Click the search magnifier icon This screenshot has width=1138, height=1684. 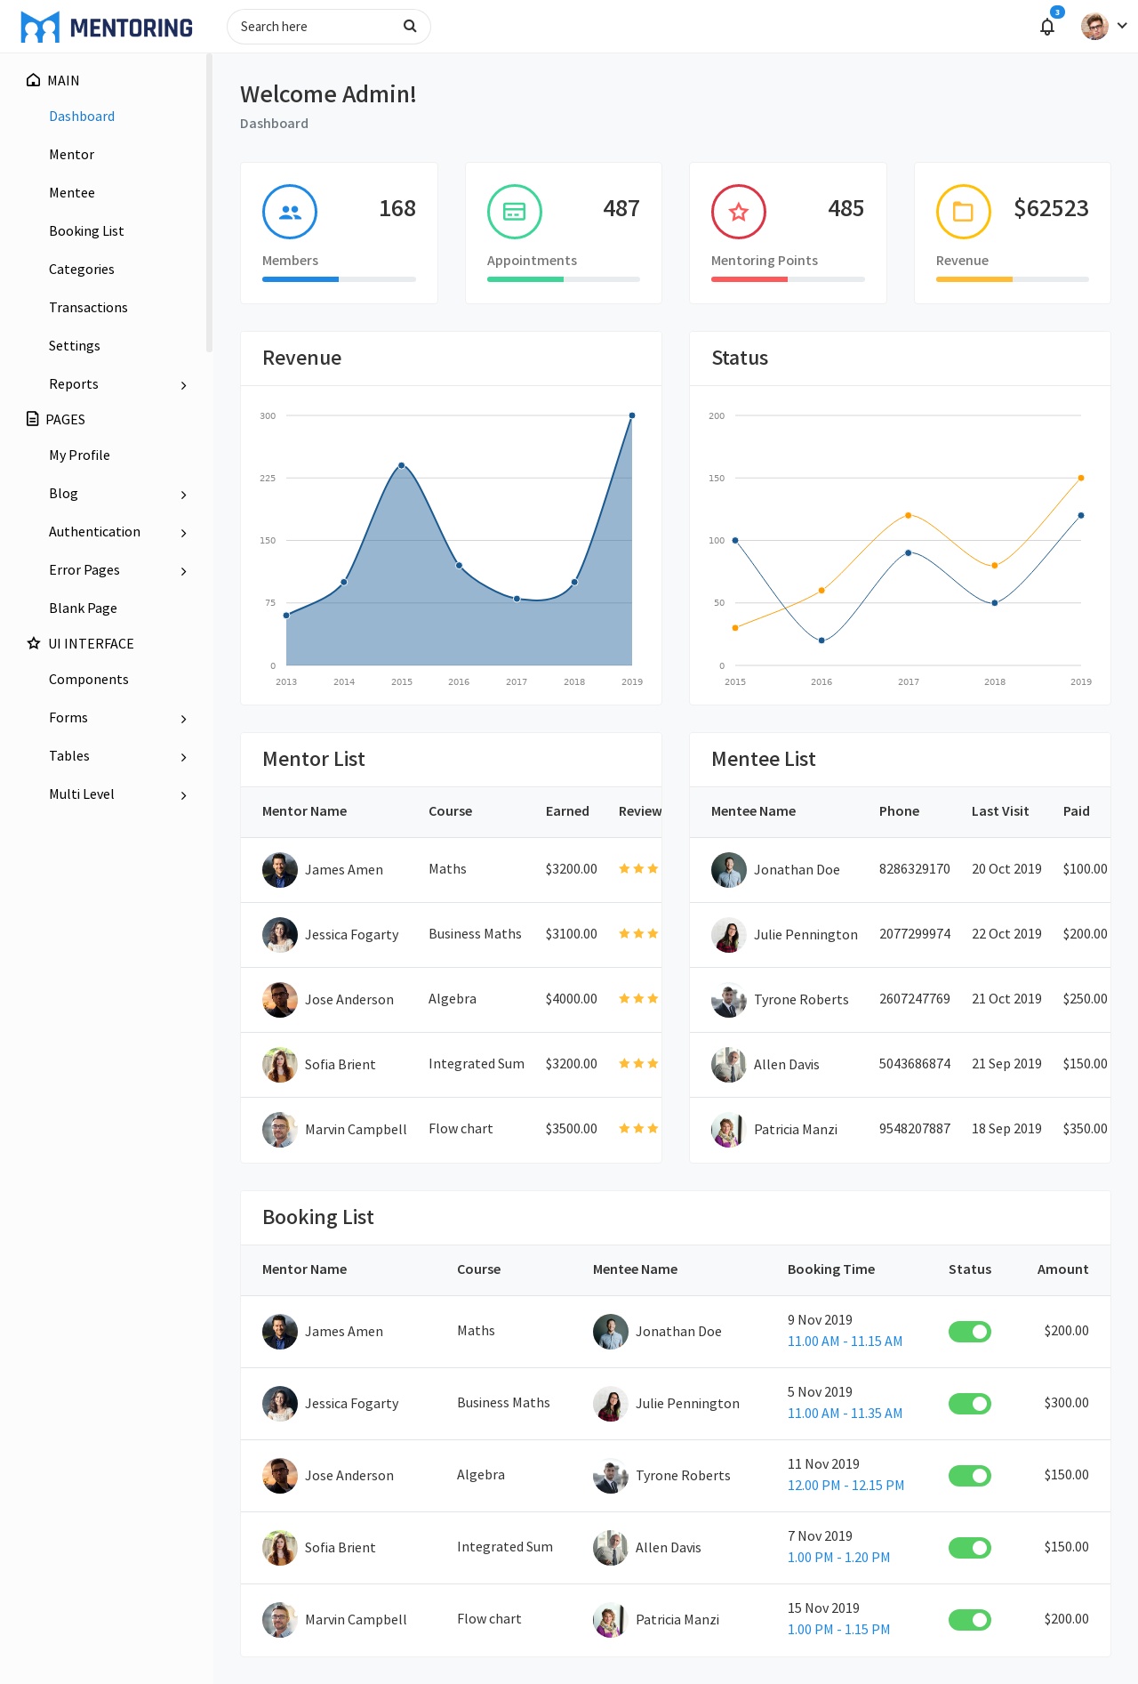pyautogui.click(x=410, y=26)
